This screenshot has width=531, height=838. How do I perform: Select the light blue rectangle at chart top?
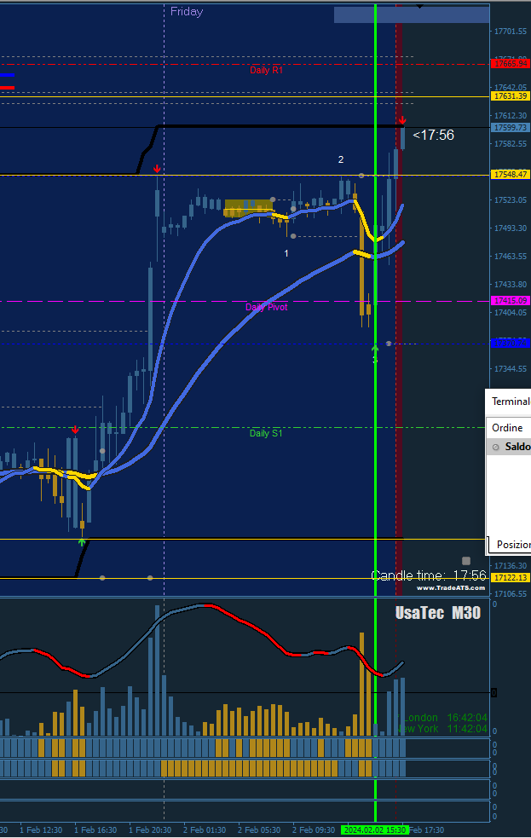(x=412, y=15)
